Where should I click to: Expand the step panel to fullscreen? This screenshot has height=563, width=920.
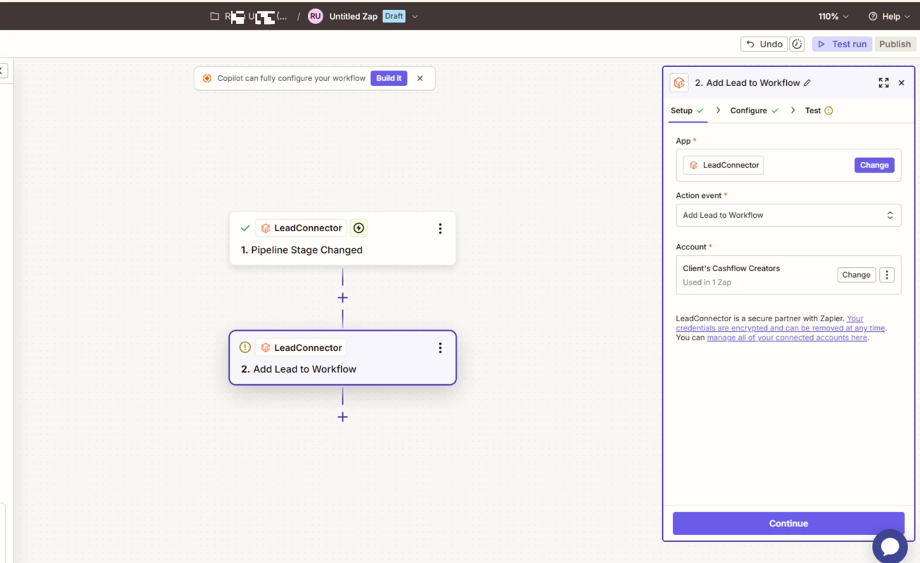click(883, 83)
